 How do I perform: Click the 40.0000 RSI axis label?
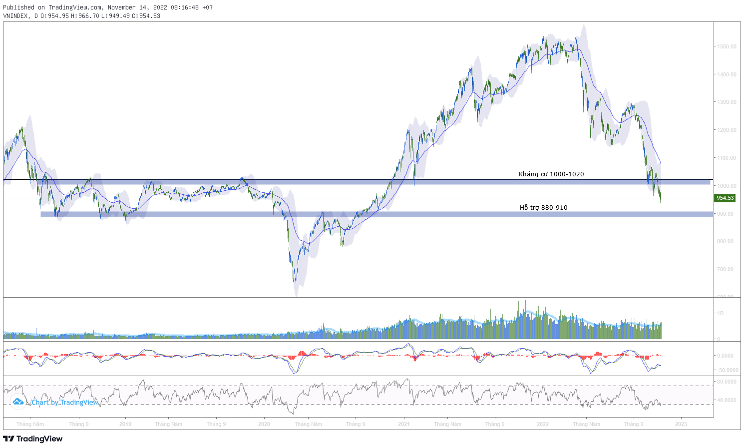[727, 400]
